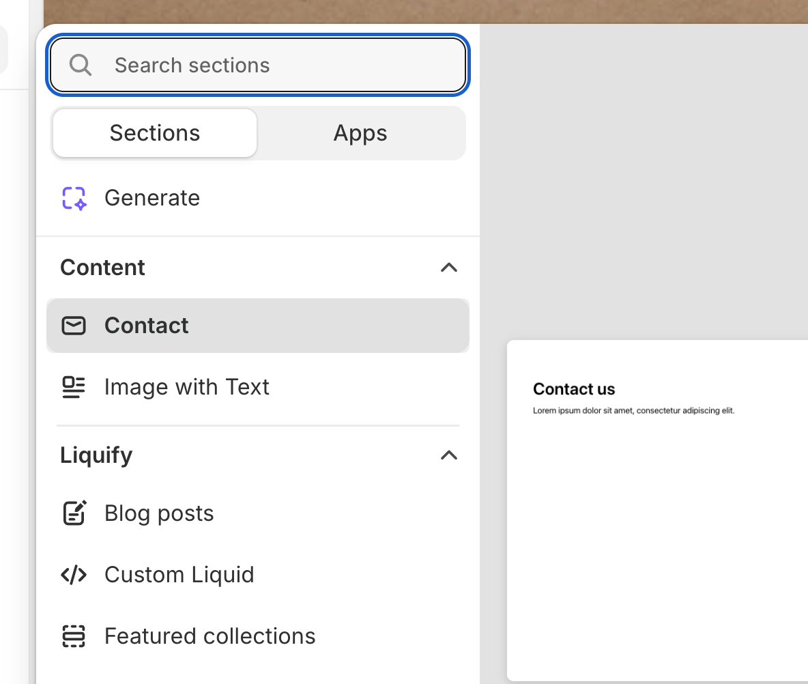Click the magnifier icon in search bar
Screen dimensions: 808x684
(x=81, y=65)
